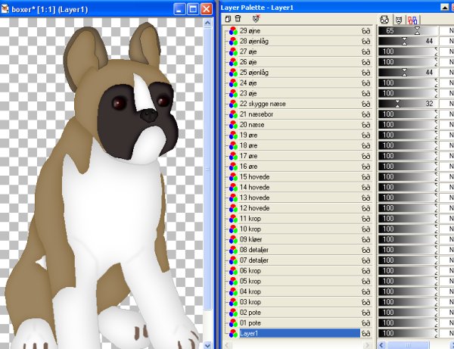The width and height of the screenshot is (454, 349).
Task: Click the Delete Layer trash icon
Action: click(238, 18)
